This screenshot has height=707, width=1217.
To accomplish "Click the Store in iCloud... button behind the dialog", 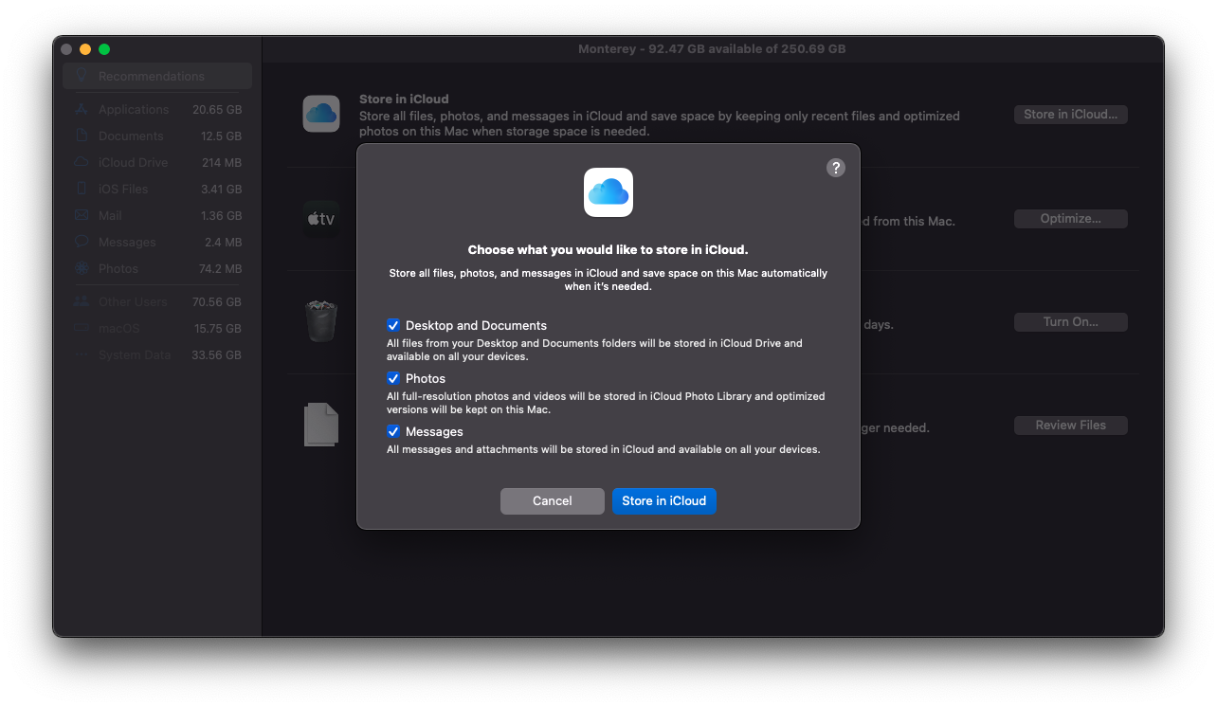I will 1071,115.
